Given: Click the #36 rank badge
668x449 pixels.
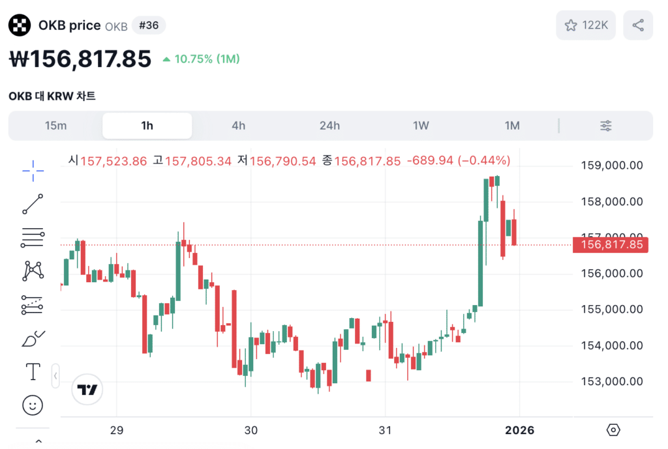Looking at the screenshot, I should (149, 25).
